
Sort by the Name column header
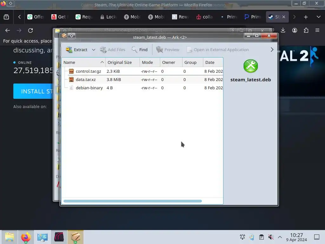[x=83, y=63]
